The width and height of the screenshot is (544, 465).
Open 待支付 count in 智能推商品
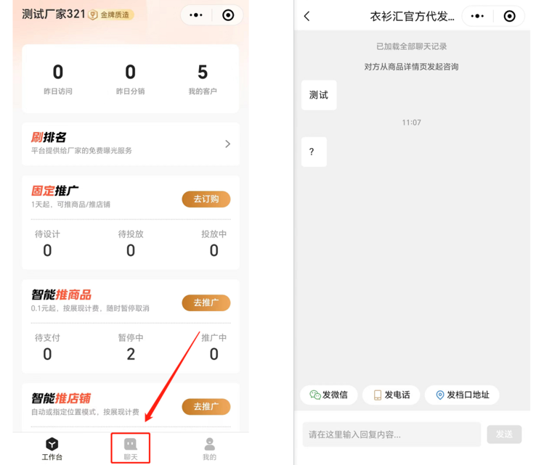click(x=47, y=347)
